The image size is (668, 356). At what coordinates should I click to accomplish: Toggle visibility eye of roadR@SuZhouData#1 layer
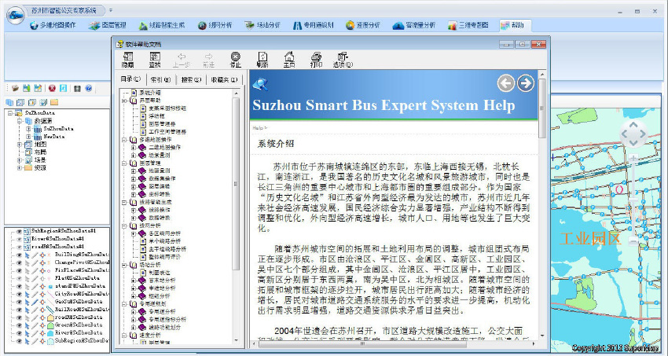[19, 247]
